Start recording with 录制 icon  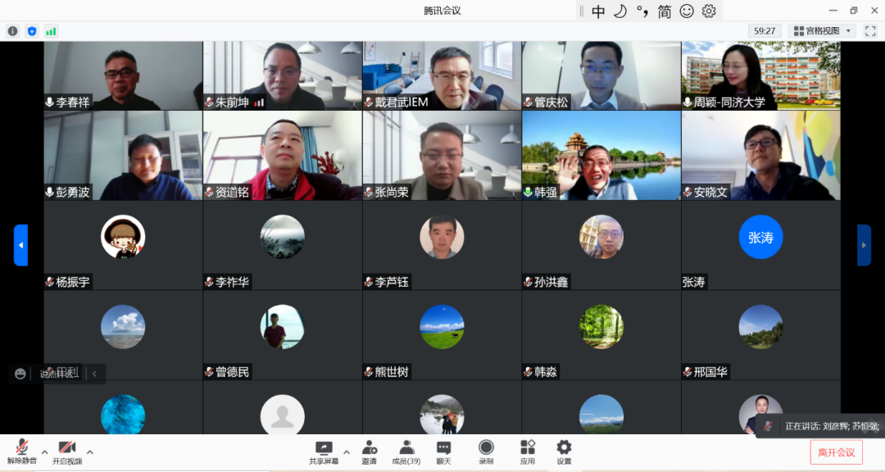click(x=486, y=452)
